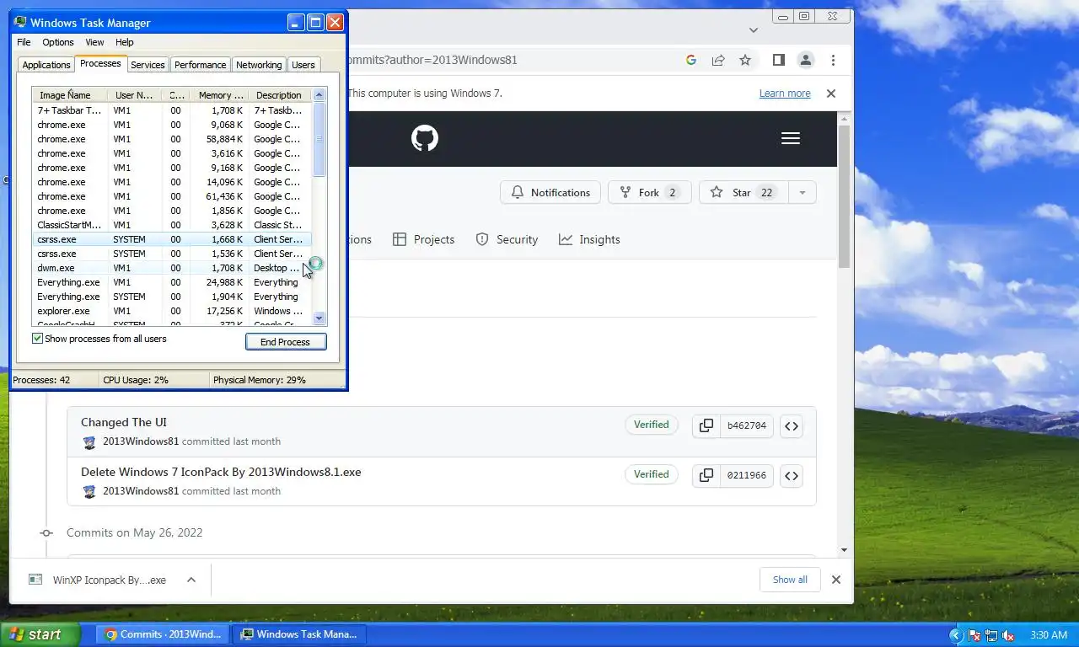Click the Google icon in Chrome's address bar
Screen dimensions: 1079x647
pyautogui.click(x=691, y=60)
